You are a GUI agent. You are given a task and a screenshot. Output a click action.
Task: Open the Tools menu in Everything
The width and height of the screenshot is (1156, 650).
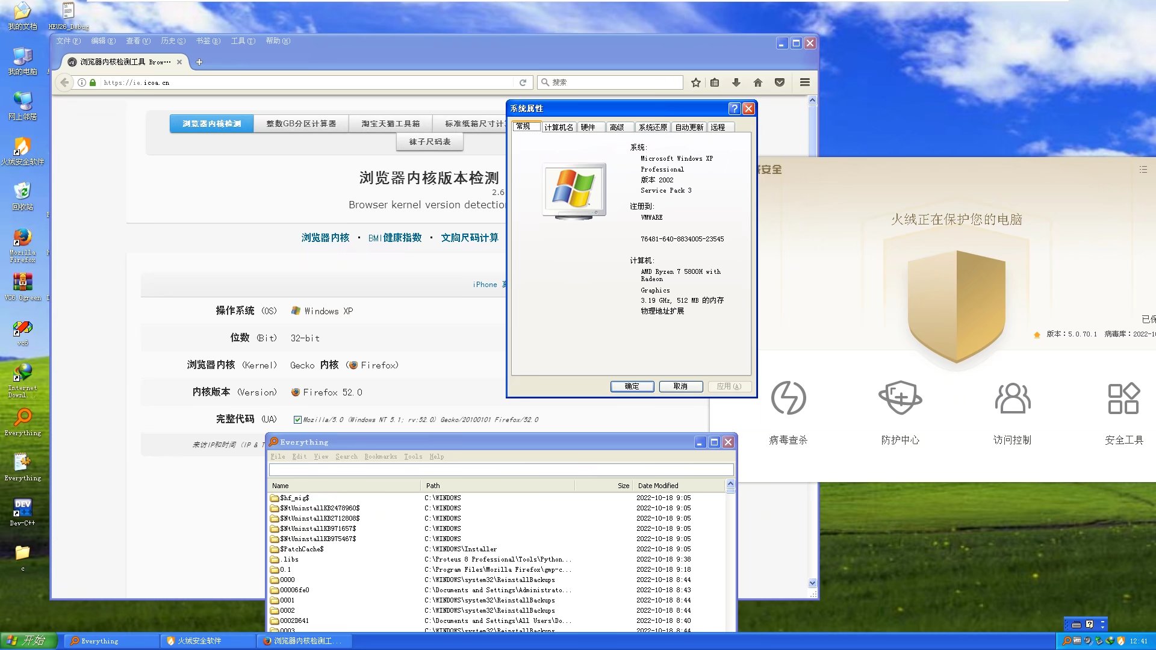412,456
